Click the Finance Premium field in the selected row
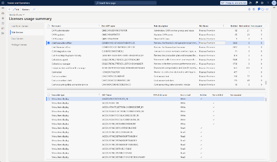Image resolution: width=277 pixels, height=162 pixels. click(x=212, y=43)
